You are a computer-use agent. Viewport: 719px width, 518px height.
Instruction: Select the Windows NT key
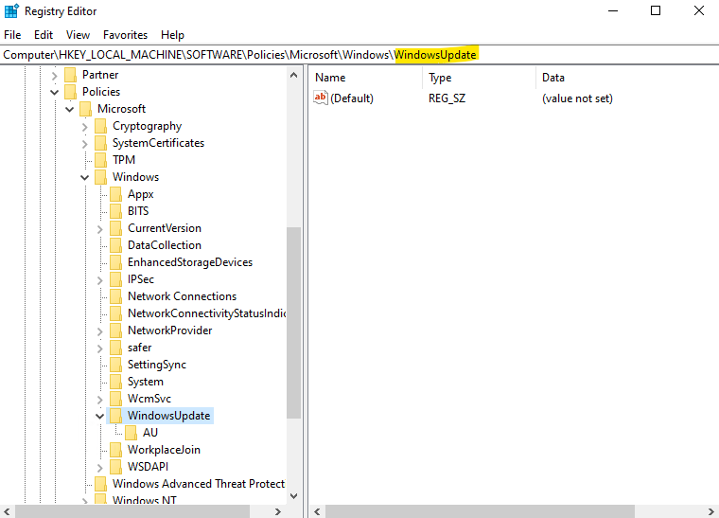(x=145, y=500)
